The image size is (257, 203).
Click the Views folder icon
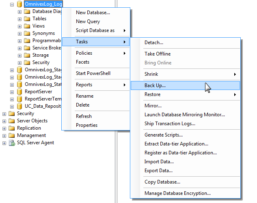(27, 26)
